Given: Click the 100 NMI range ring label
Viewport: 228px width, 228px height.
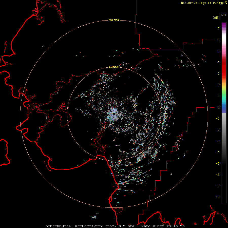Looking at the screenshot, I should (114, 20).
